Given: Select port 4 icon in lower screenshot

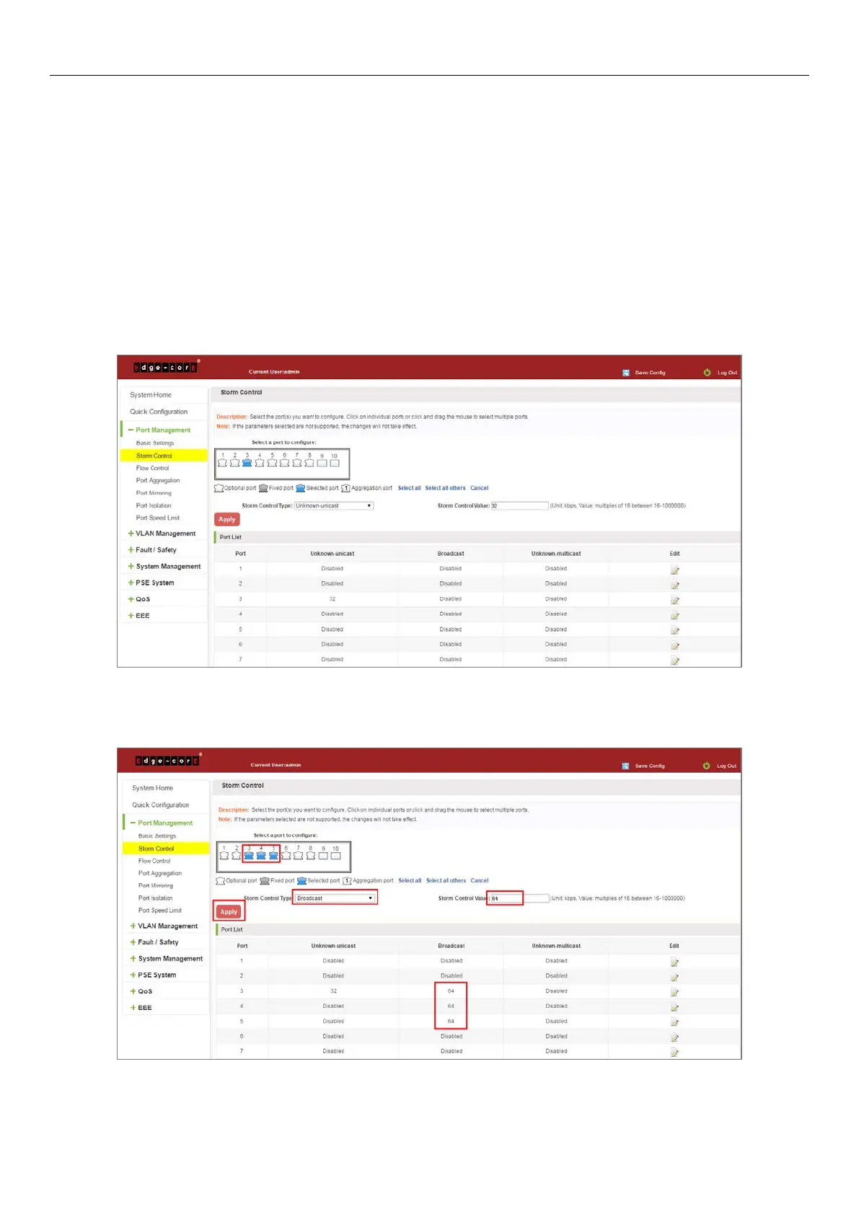Looking at the screenshot, I should 261,856.
